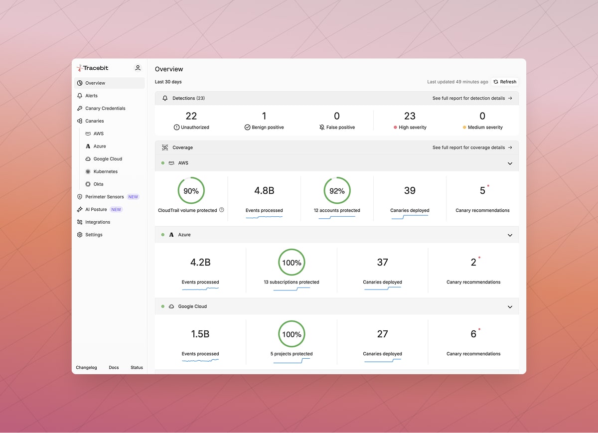Click the Alerts bell icon in sidebar
Screen dimensions: 598x433
(80, 96)
